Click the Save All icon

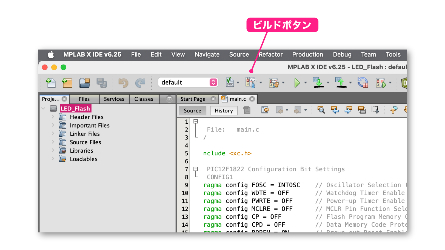coord(102,83)
